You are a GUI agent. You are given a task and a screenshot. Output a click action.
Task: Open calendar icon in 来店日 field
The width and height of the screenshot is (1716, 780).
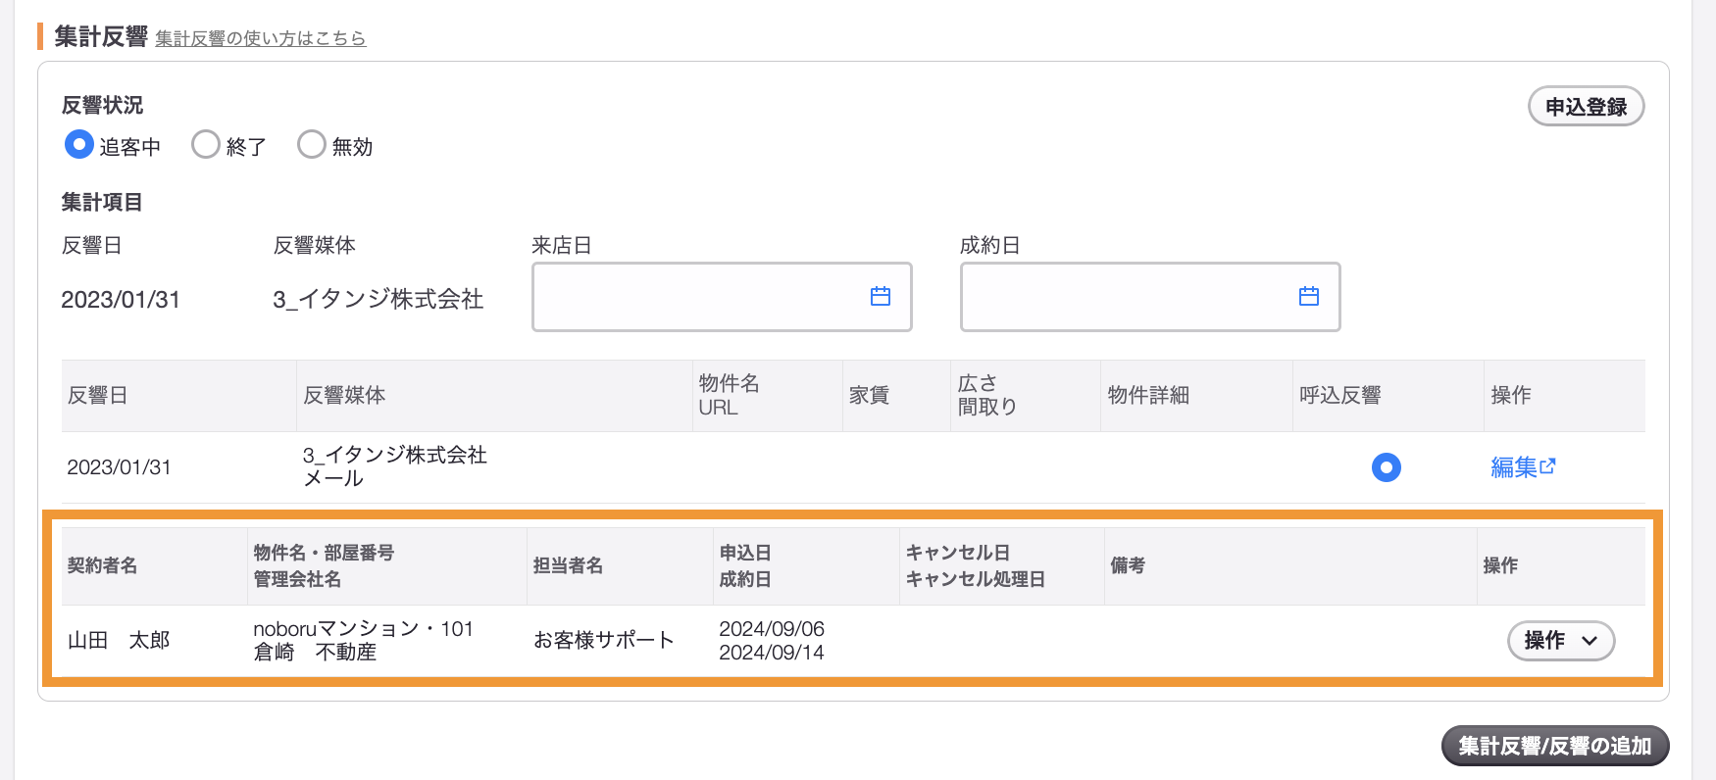click(x=881, y=296)
